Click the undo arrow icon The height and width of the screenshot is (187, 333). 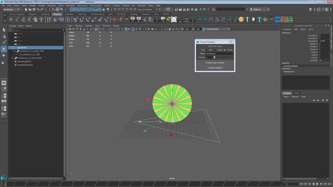pos(38,9)
